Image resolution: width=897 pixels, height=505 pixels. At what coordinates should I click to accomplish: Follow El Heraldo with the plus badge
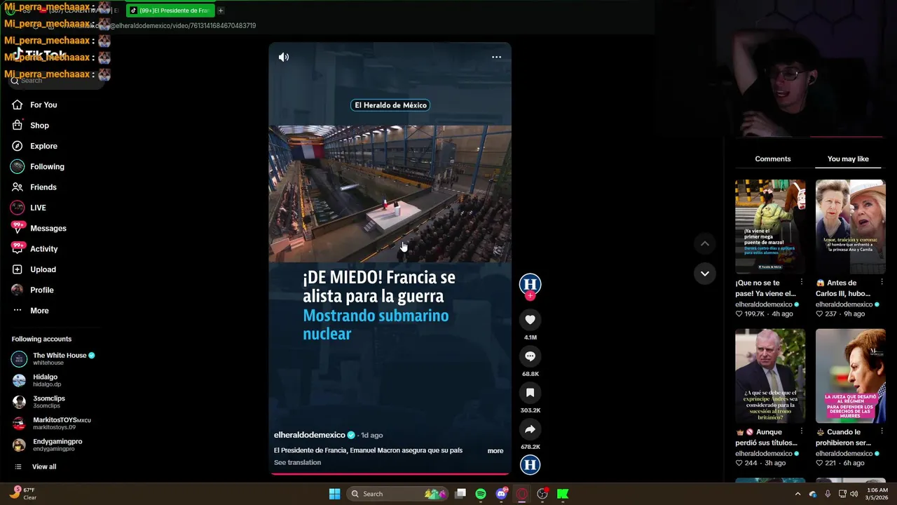[530, 296]
